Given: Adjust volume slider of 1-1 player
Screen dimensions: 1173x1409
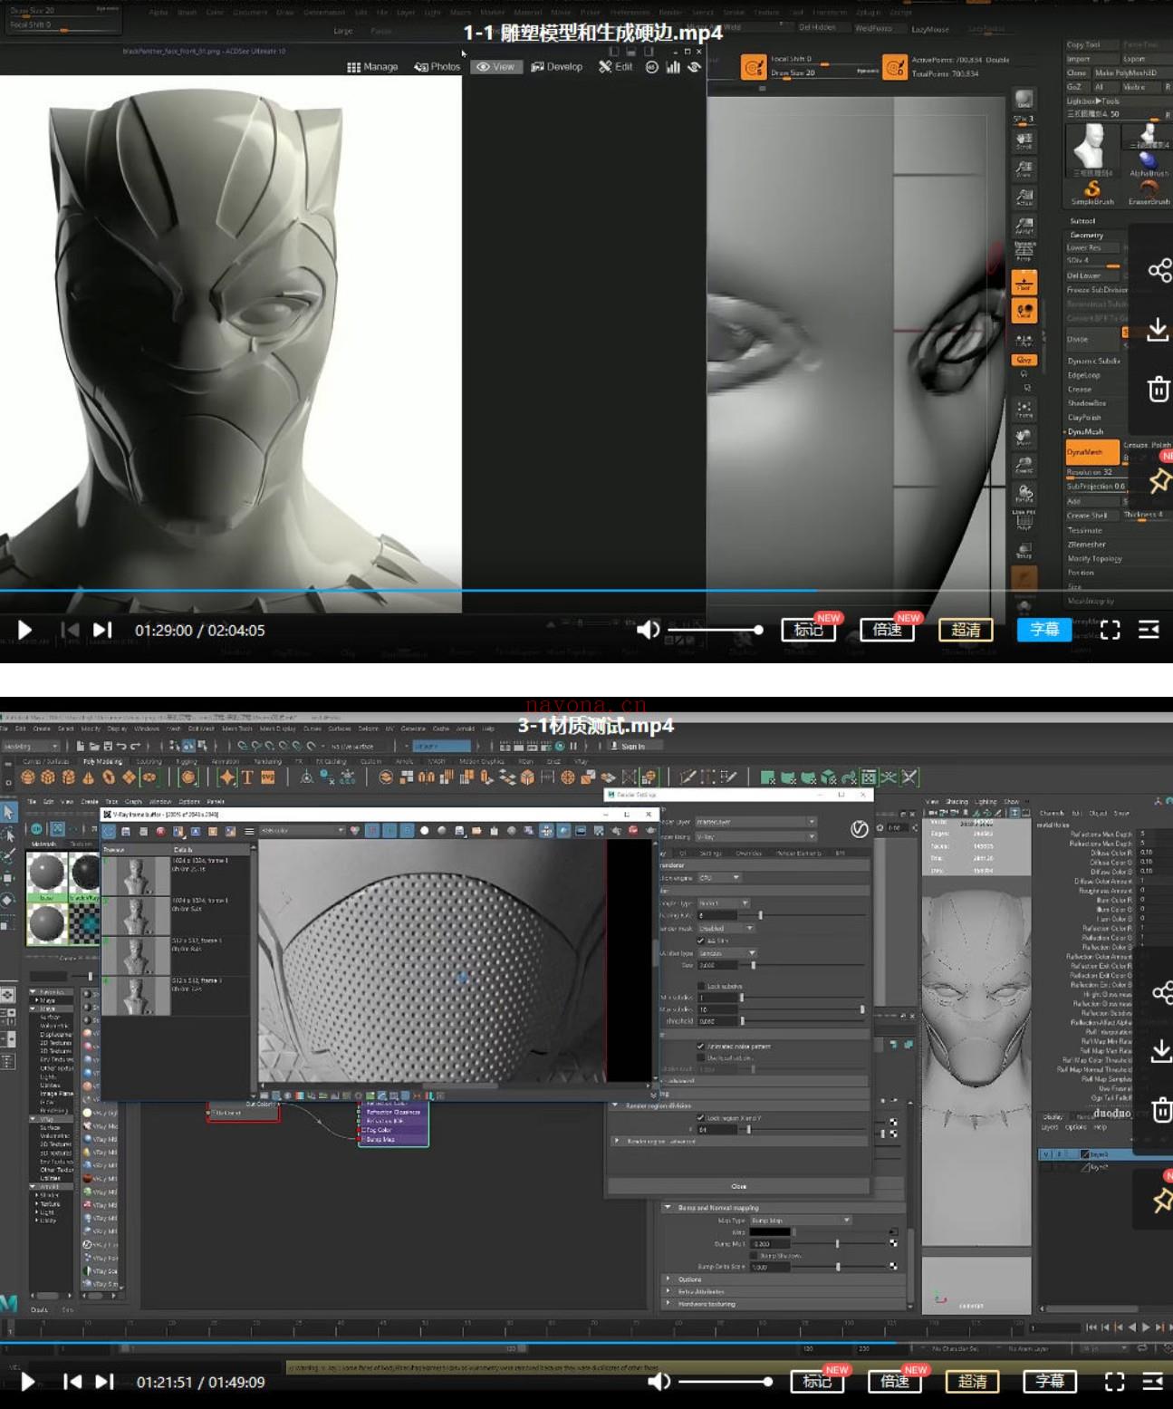Looking at the screenshot, I should click(715, 630).
